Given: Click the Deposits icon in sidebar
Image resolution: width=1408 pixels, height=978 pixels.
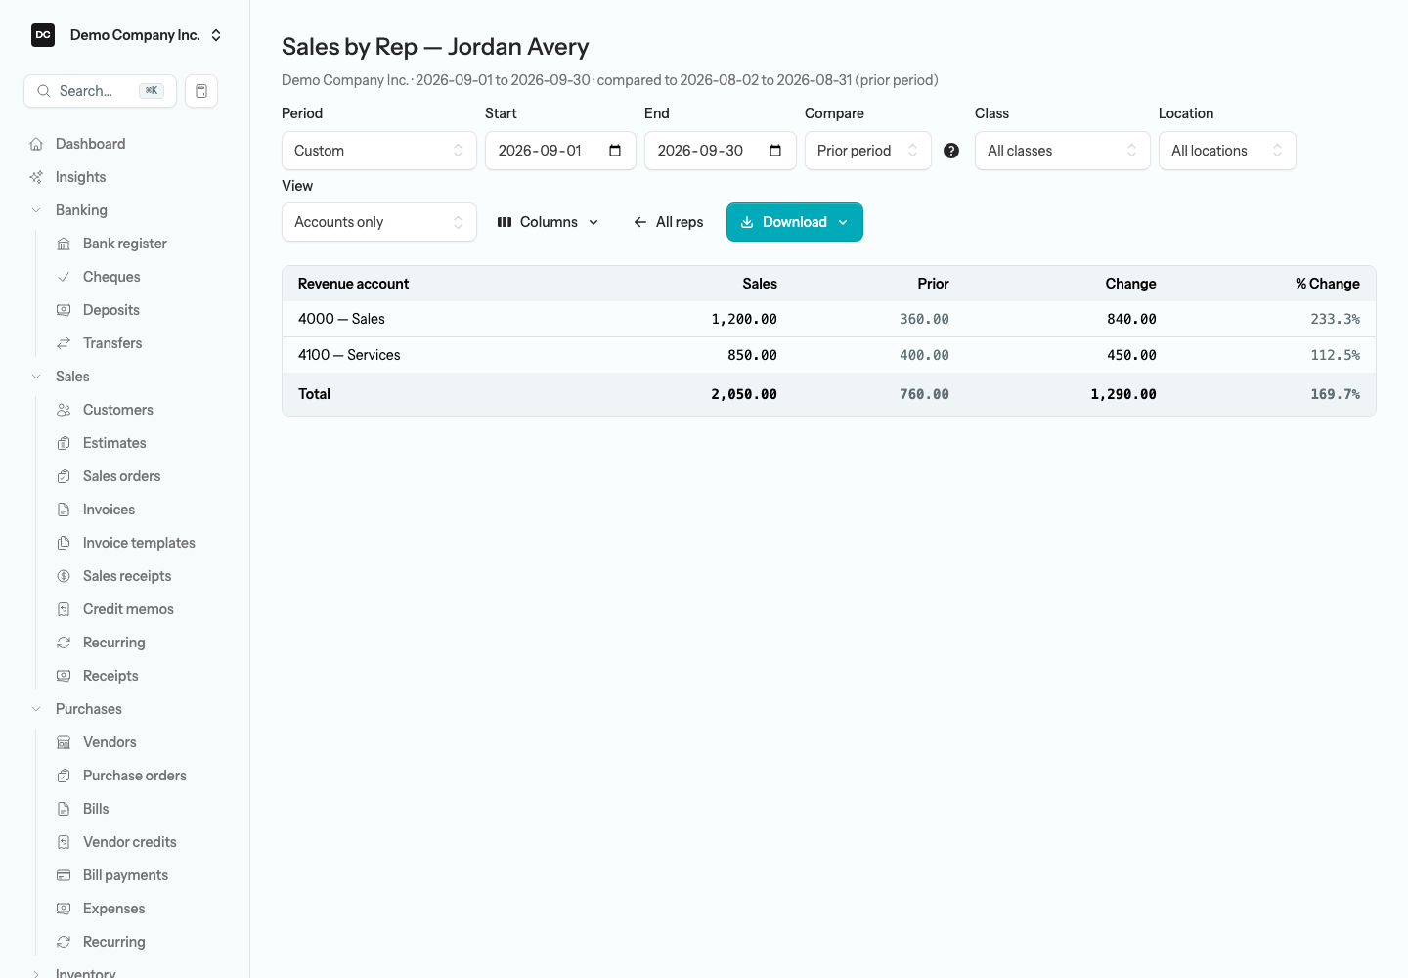Looking at the screenshot, I should pyautogui.click(x=64, y=310).
